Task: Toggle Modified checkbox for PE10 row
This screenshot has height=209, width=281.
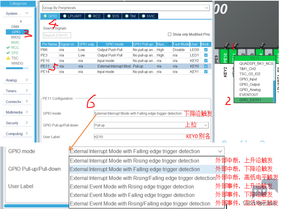Action: (x=206, y=61)
